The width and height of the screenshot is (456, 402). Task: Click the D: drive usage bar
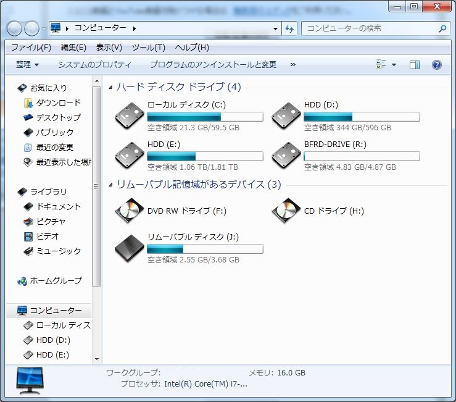coord(362,117)
